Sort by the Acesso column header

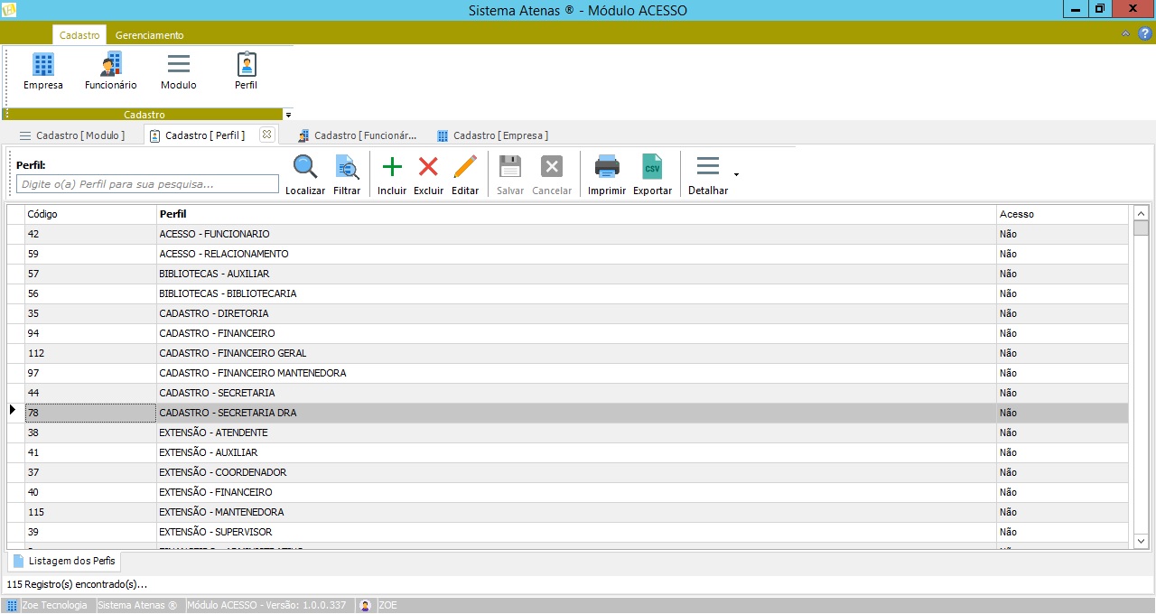point(1062,214)
